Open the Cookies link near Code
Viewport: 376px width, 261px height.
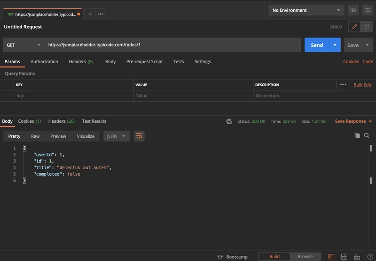[351, 62]
